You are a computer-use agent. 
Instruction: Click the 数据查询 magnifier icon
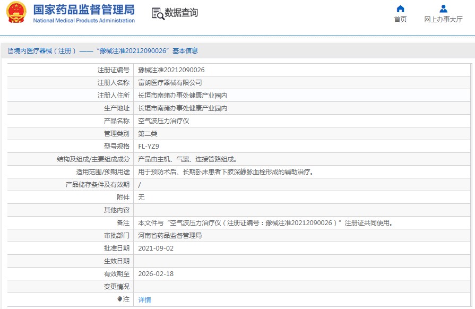(158, 13)
